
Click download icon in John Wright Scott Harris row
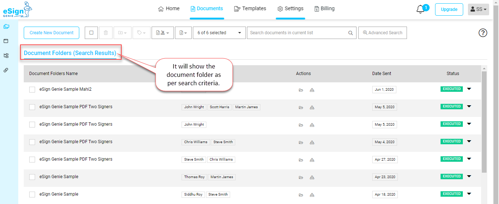312,107
